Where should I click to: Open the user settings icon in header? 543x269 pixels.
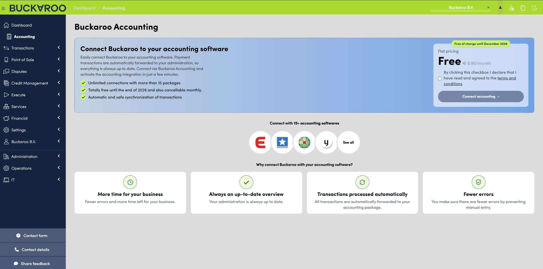tap(512, 8)
